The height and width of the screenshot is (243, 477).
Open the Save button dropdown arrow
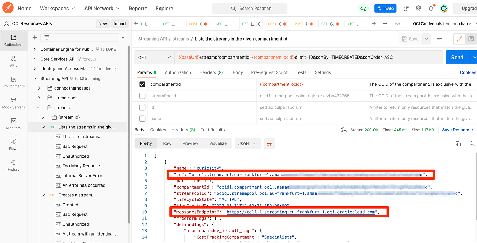(x=427, y=39)
